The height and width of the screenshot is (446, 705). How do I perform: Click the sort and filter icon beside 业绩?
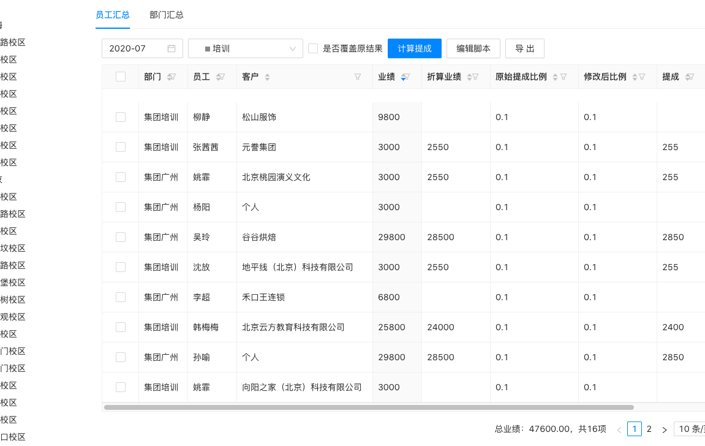coord(405,77)
